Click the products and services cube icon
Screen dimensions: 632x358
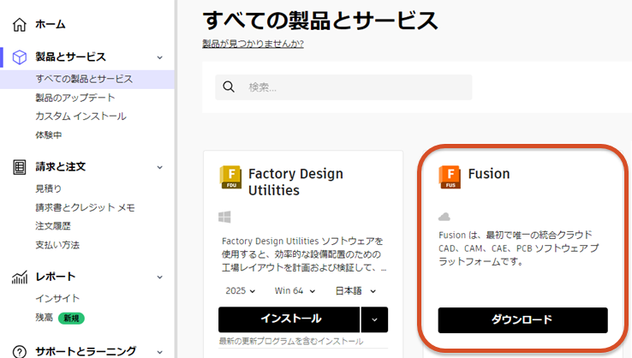coord(20,57)
